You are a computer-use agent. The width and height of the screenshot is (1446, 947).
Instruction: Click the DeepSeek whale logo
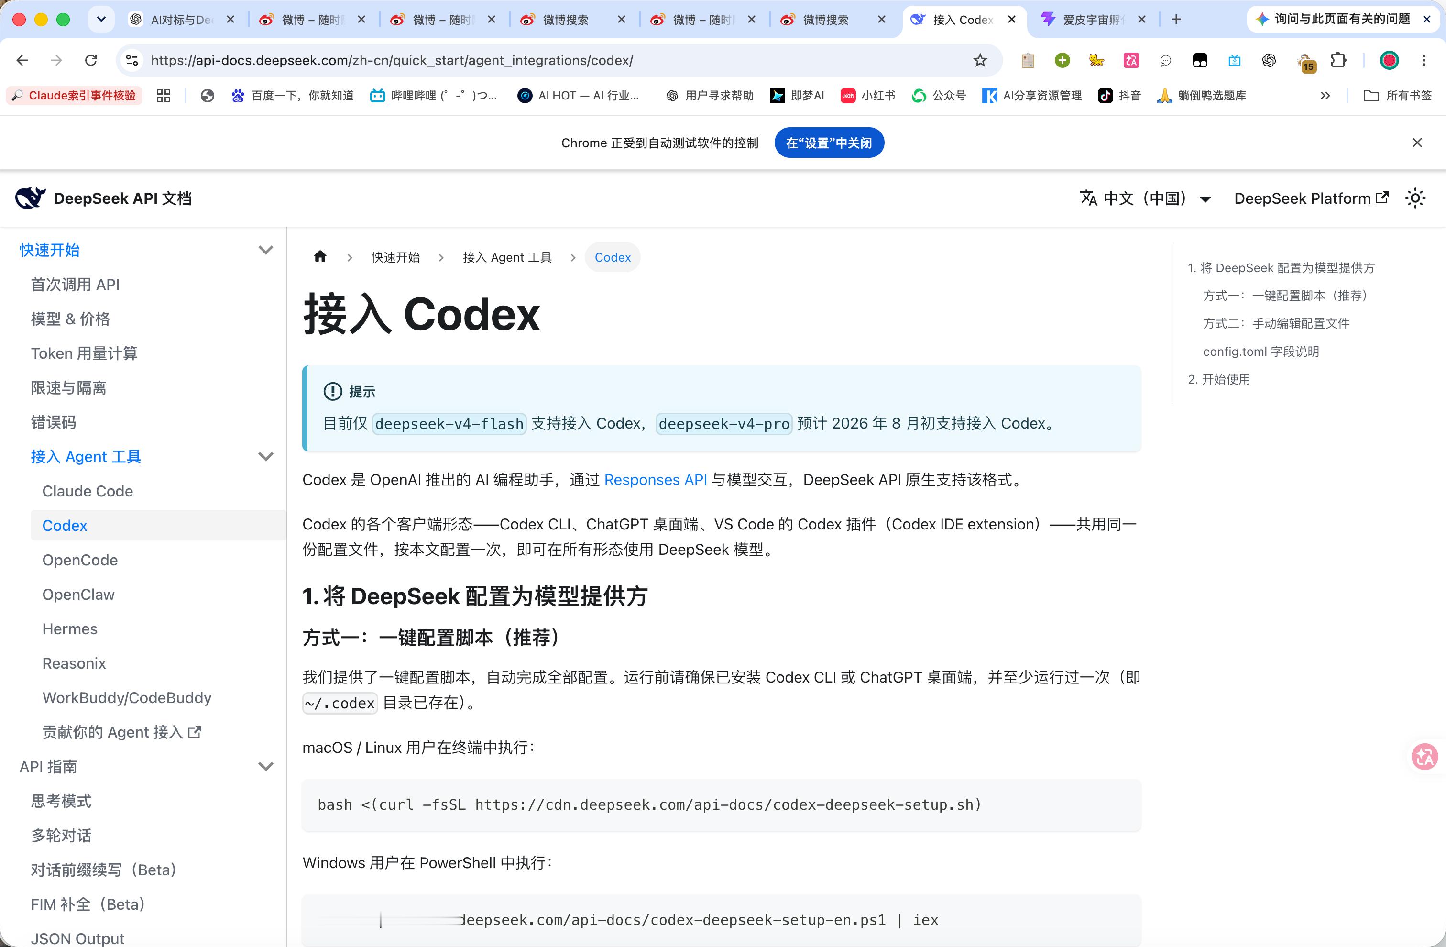click(31, 198)
